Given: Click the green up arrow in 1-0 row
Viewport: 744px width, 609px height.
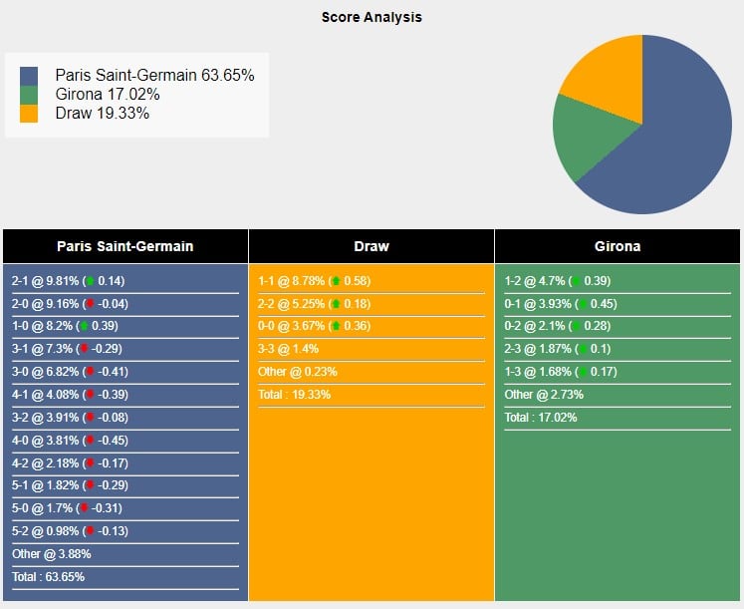Looking at the screenshot, I should 84,326.
